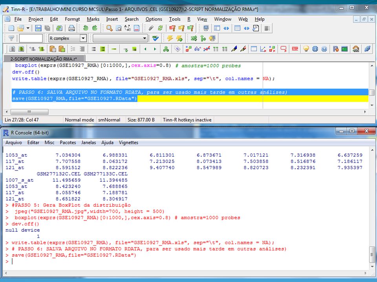Click the R Console vertical scrollbar thumb
The image size is (377, 282).
click(x=372, y=254)
